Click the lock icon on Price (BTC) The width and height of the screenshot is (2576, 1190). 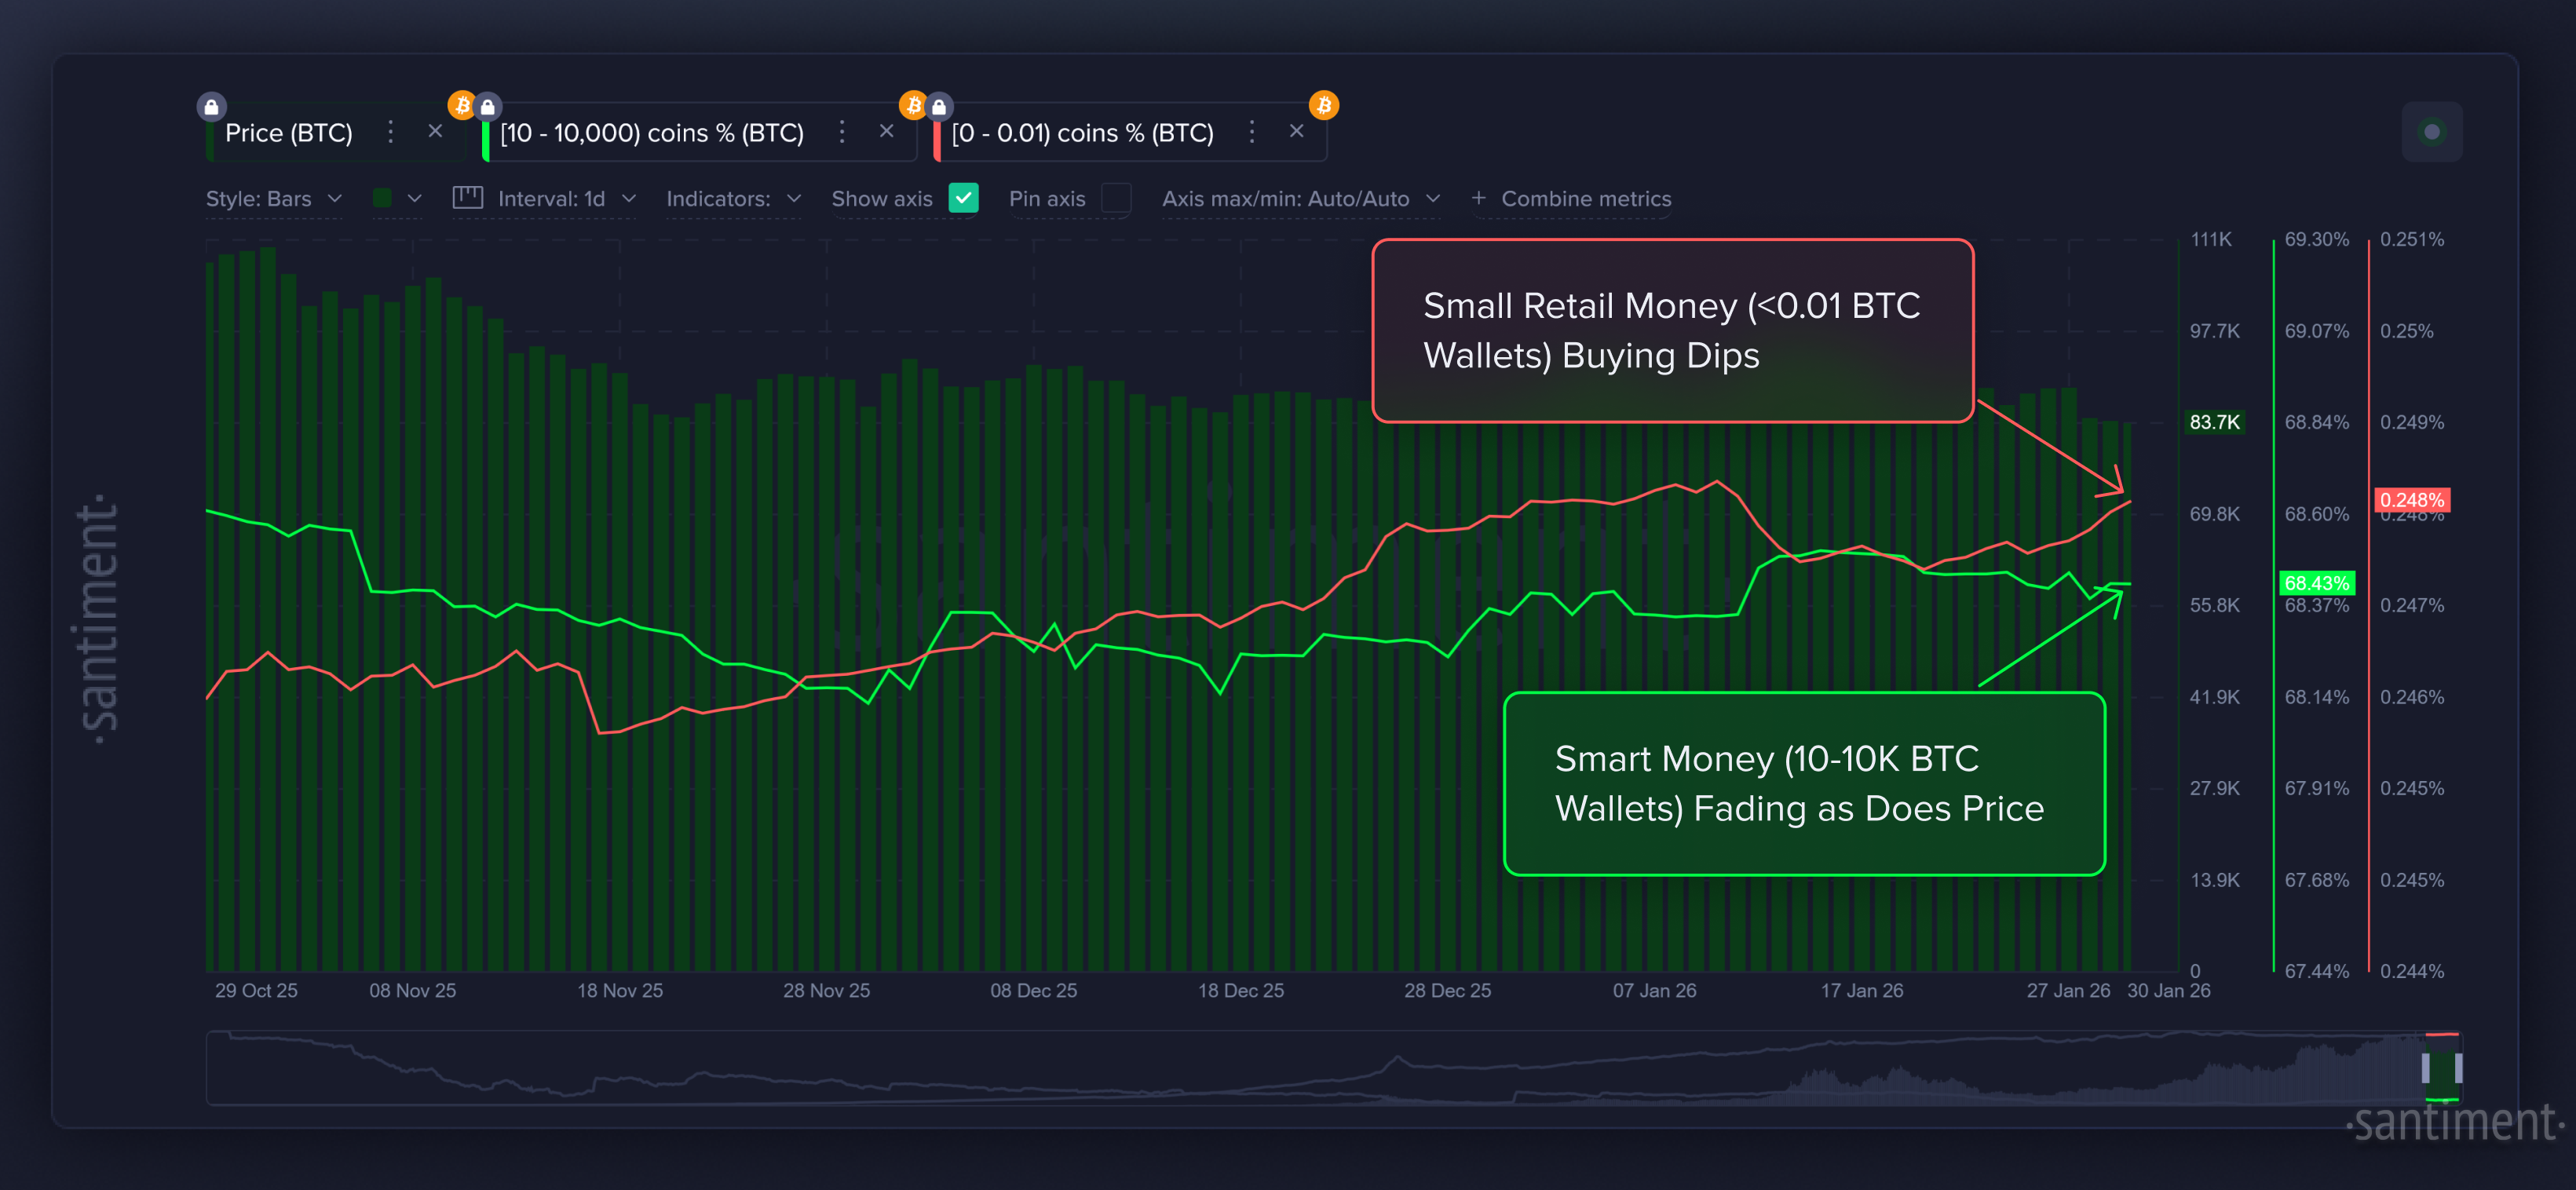pos(211,105)
